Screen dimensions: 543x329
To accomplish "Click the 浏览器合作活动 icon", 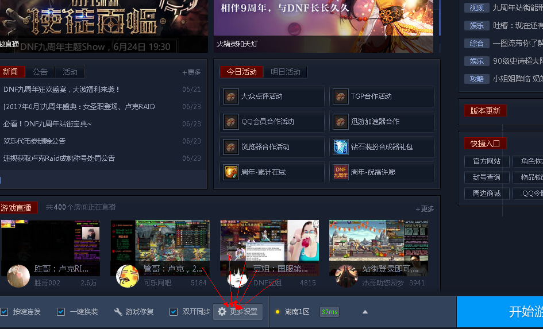I will (230, 147).
